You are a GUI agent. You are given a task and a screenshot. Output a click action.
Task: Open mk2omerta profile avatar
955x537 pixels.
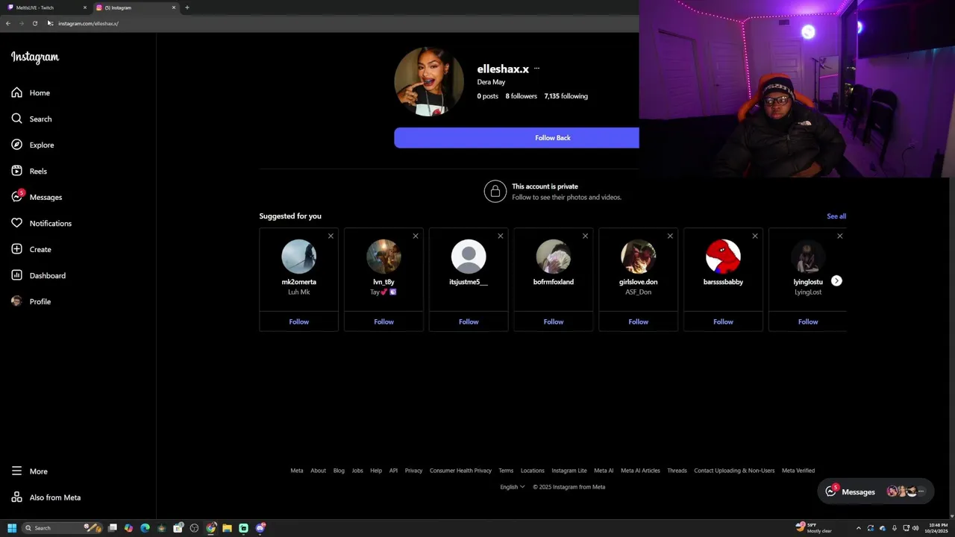298,257
